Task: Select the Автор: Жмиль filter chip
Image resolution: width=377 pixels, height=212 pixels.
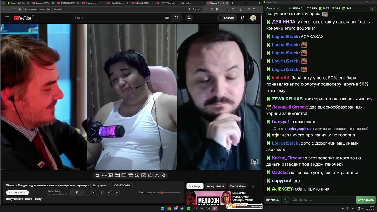Action: tap(216, 186)
